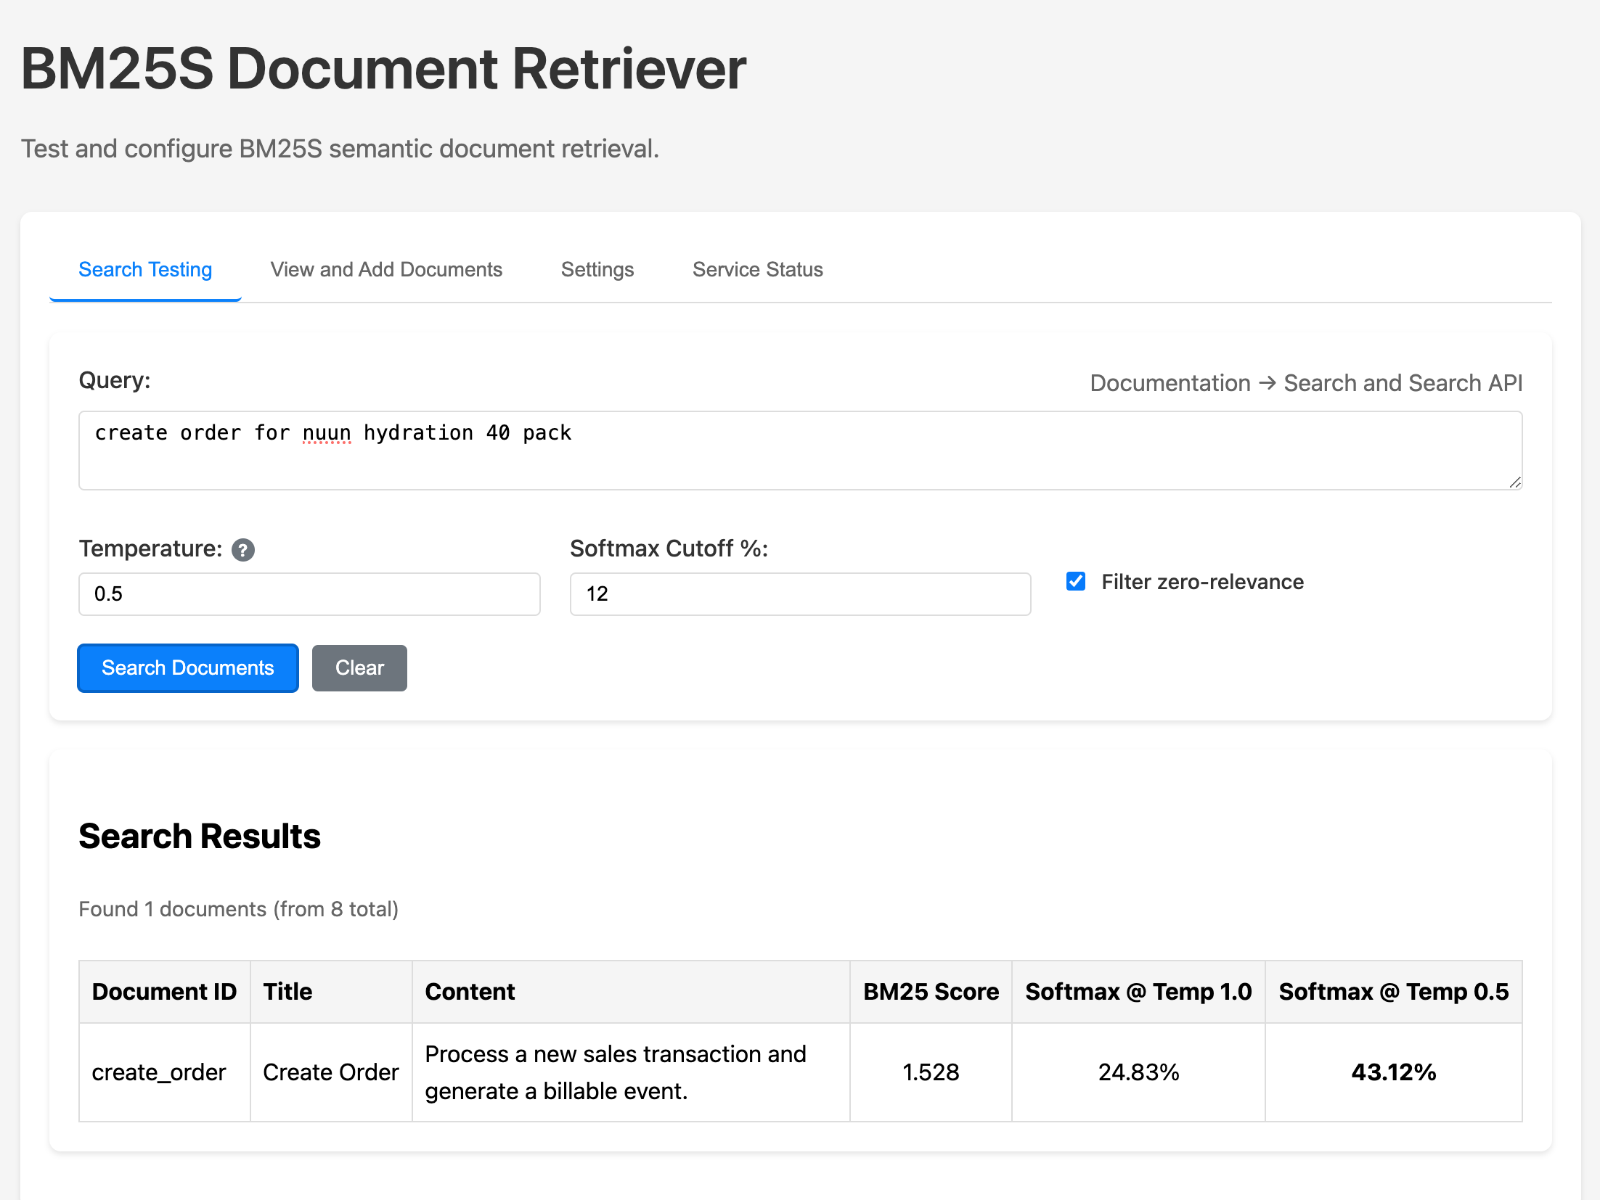Click the Search Results heading

(200, 836)
